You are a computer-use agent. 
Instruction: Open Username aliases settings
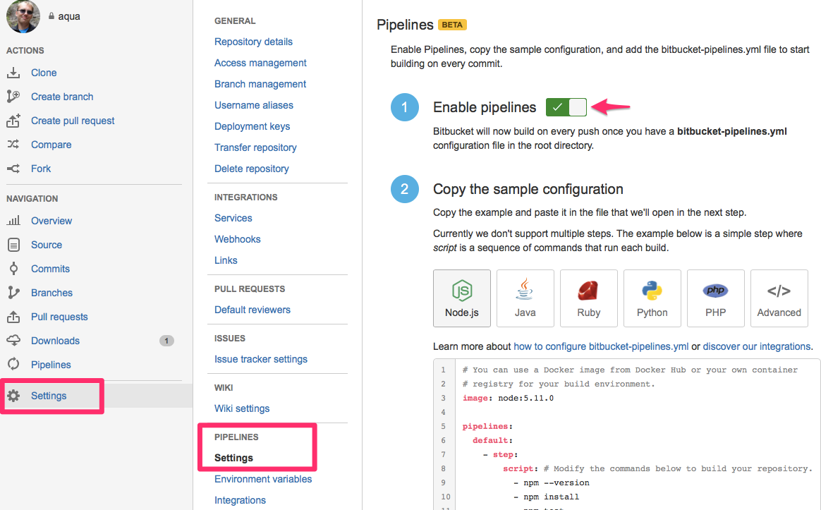(254, 105)
